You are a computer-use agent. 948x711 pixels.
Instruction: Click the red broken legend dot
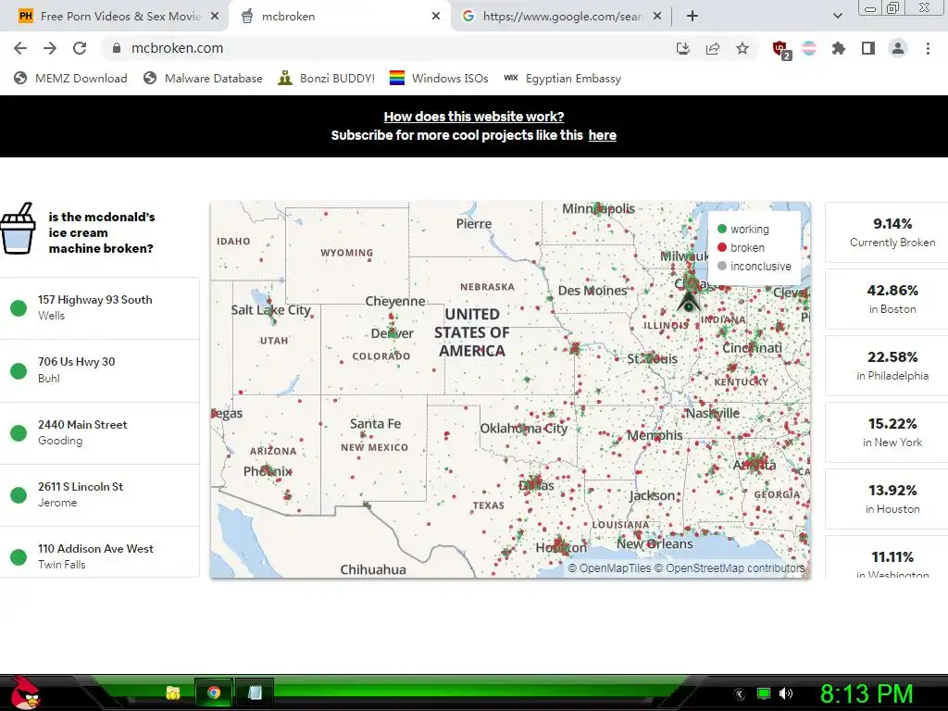tap(721, 247)
